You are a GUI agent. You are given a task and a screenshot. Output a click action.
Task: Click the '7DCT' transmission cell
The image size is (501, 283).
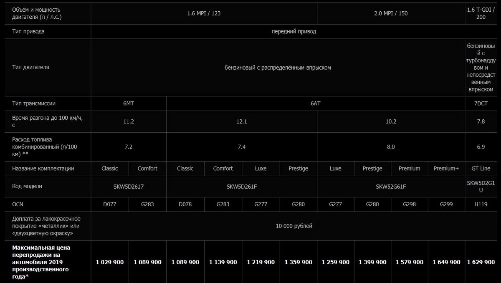[481, 104]
